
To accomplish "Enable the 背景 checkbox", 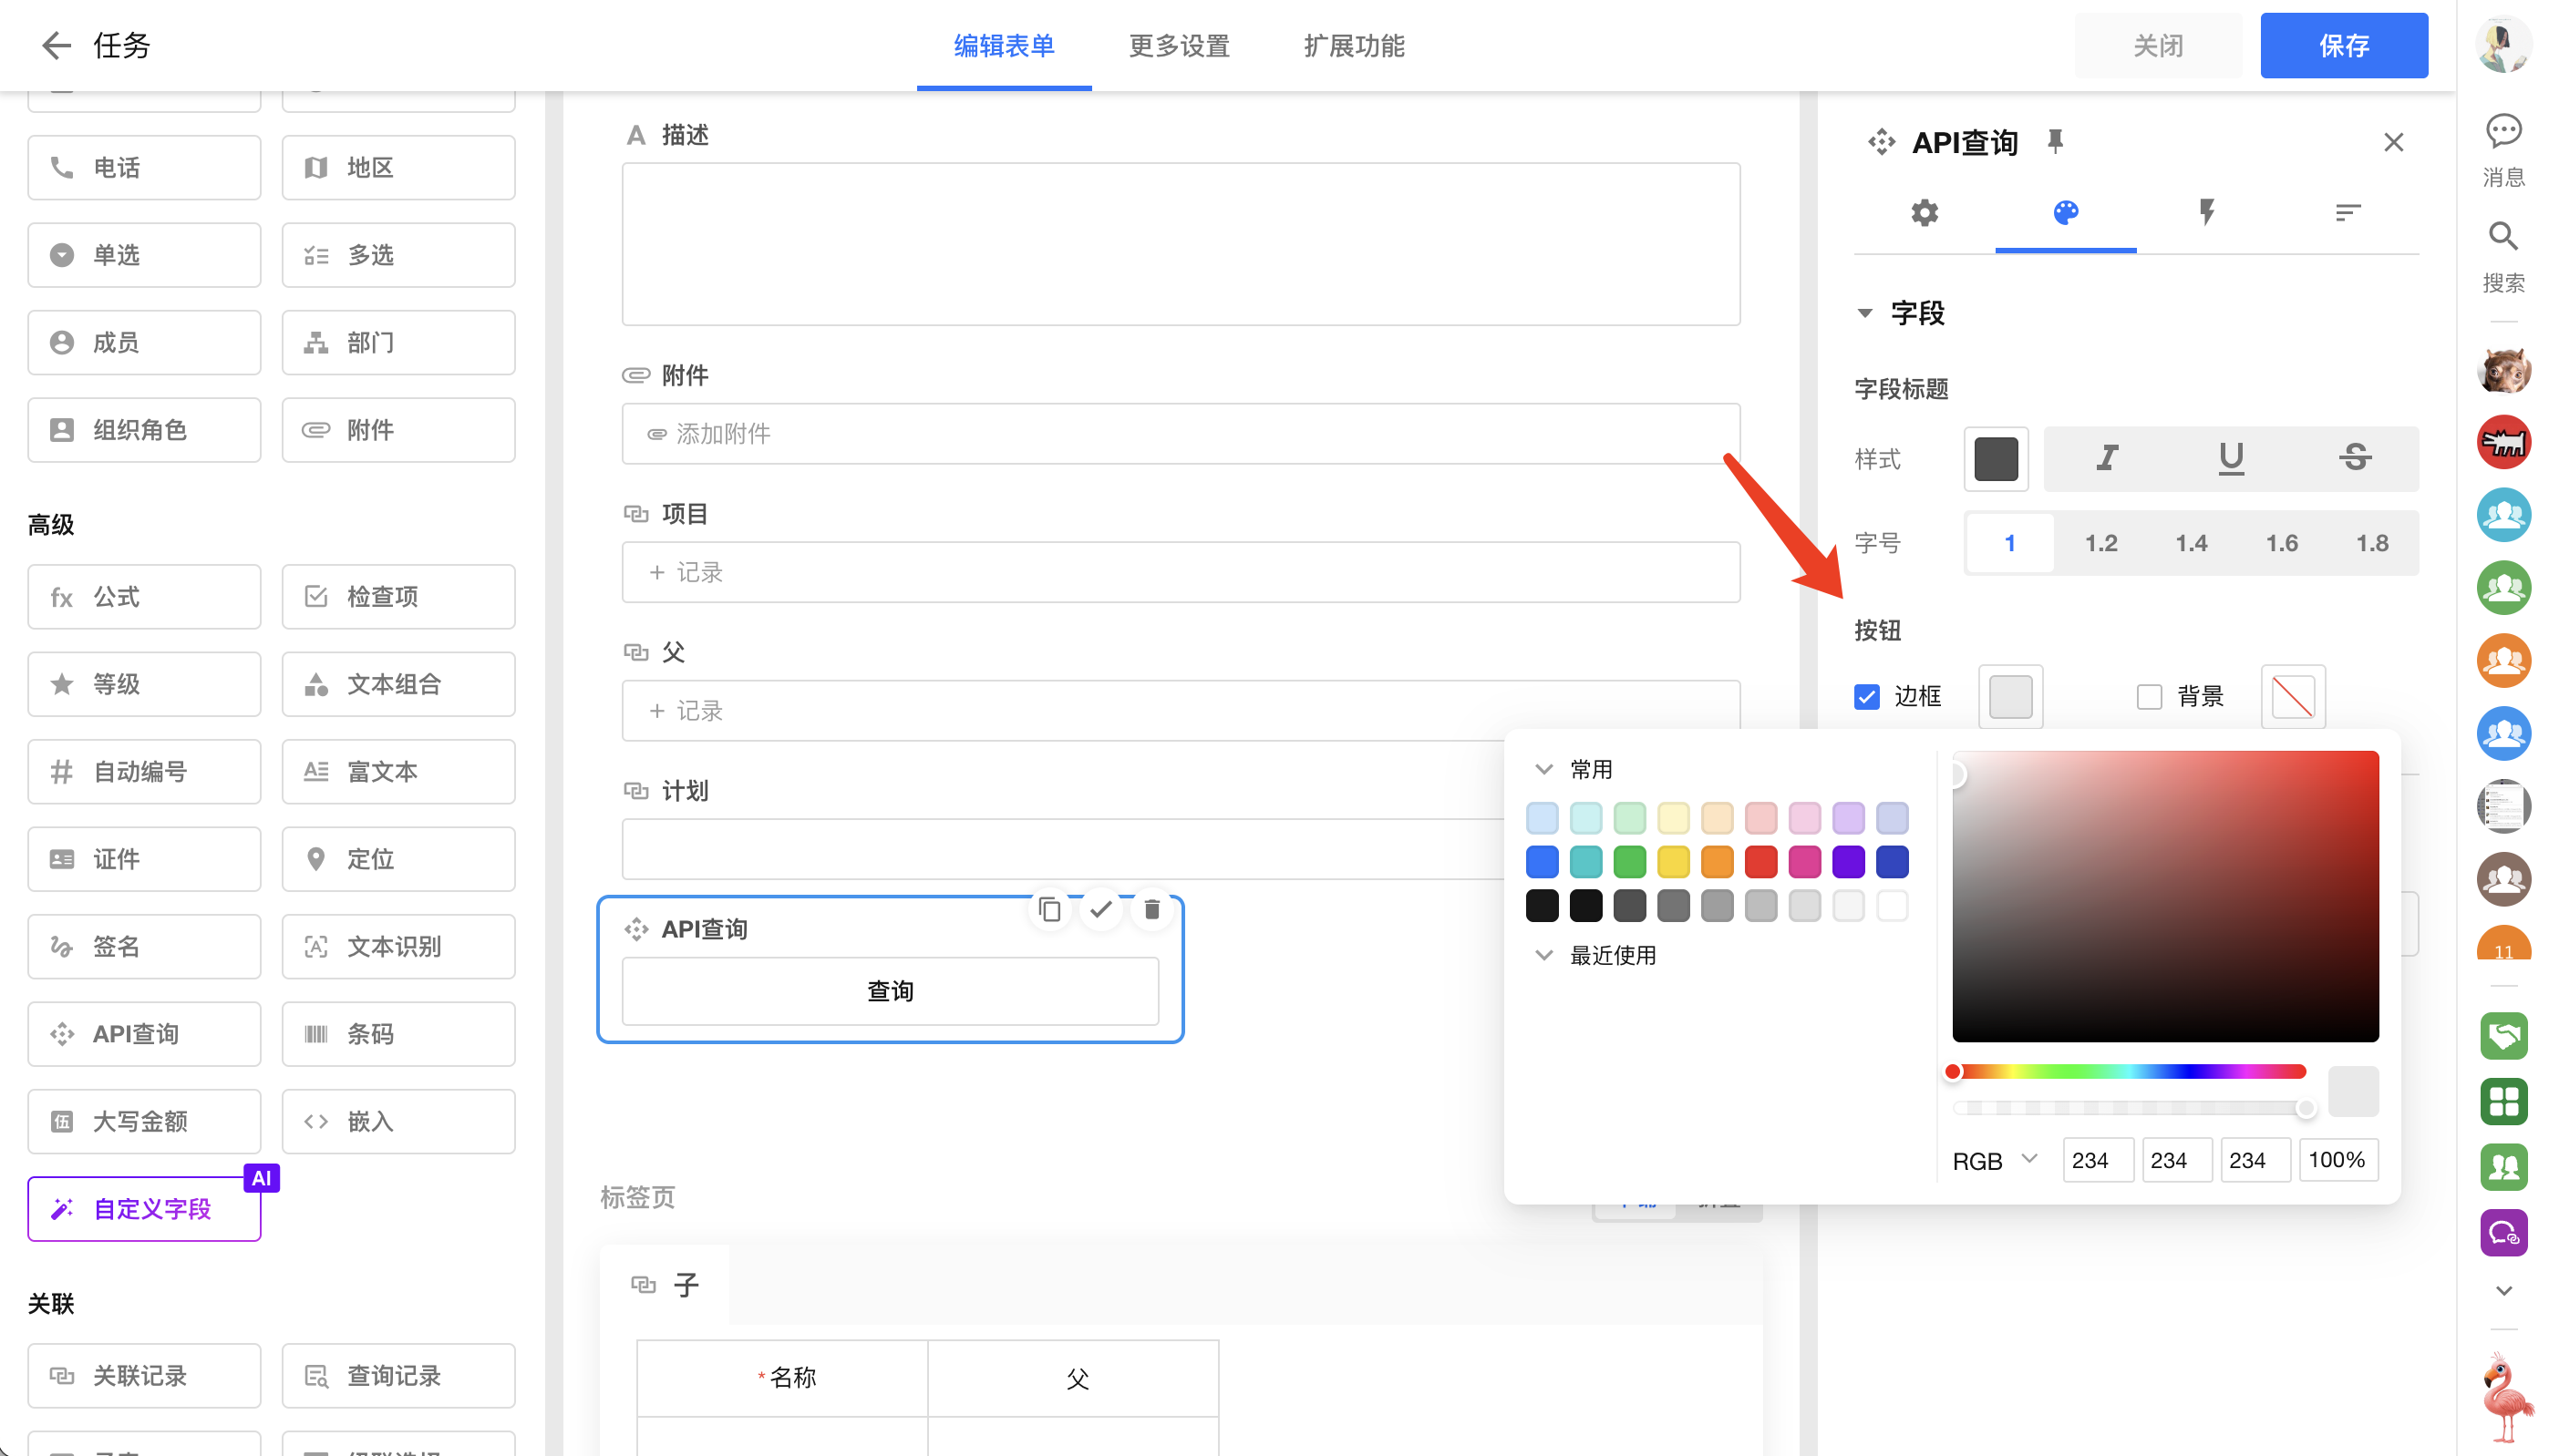I will tap(2149, 696).
